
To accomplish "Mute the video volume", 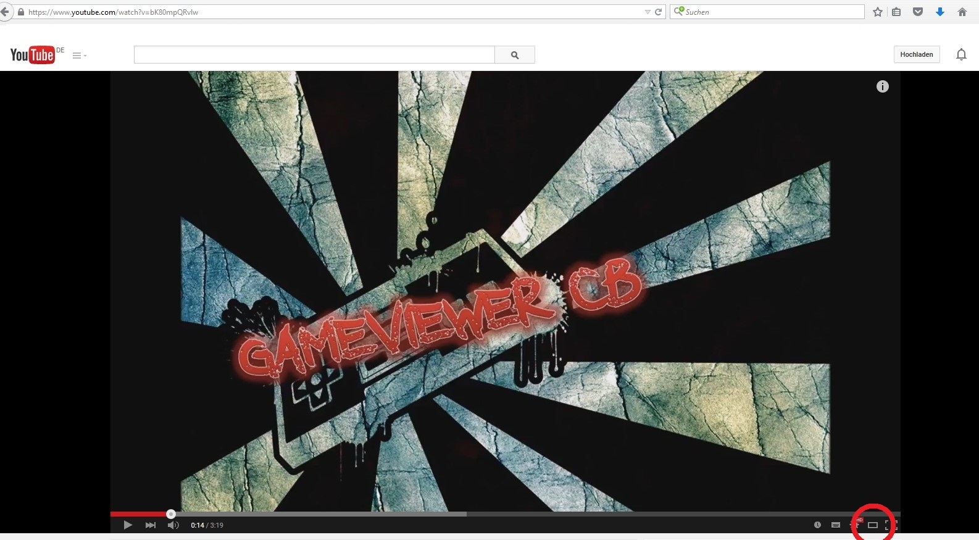I will coord(173,525).
